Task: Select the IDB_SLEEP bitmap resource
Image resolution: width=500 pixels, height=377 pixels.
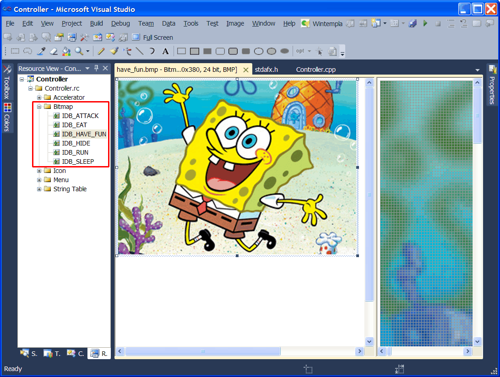Action: point(78,162)
